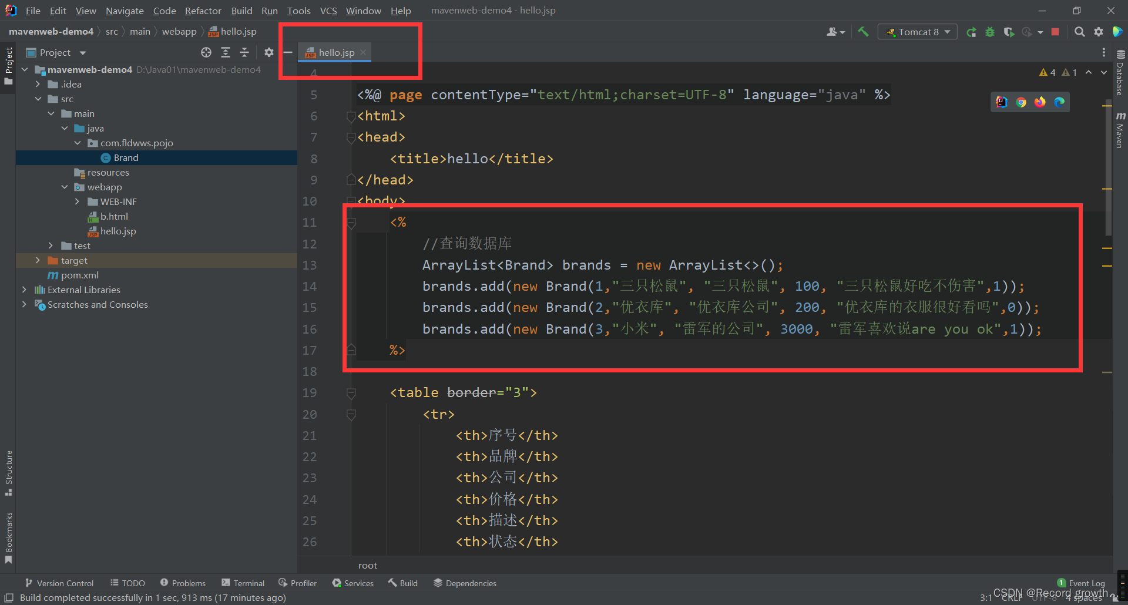Open Dependencies tool window
This screenshot has height=605, width=1128.
[465, 583]
